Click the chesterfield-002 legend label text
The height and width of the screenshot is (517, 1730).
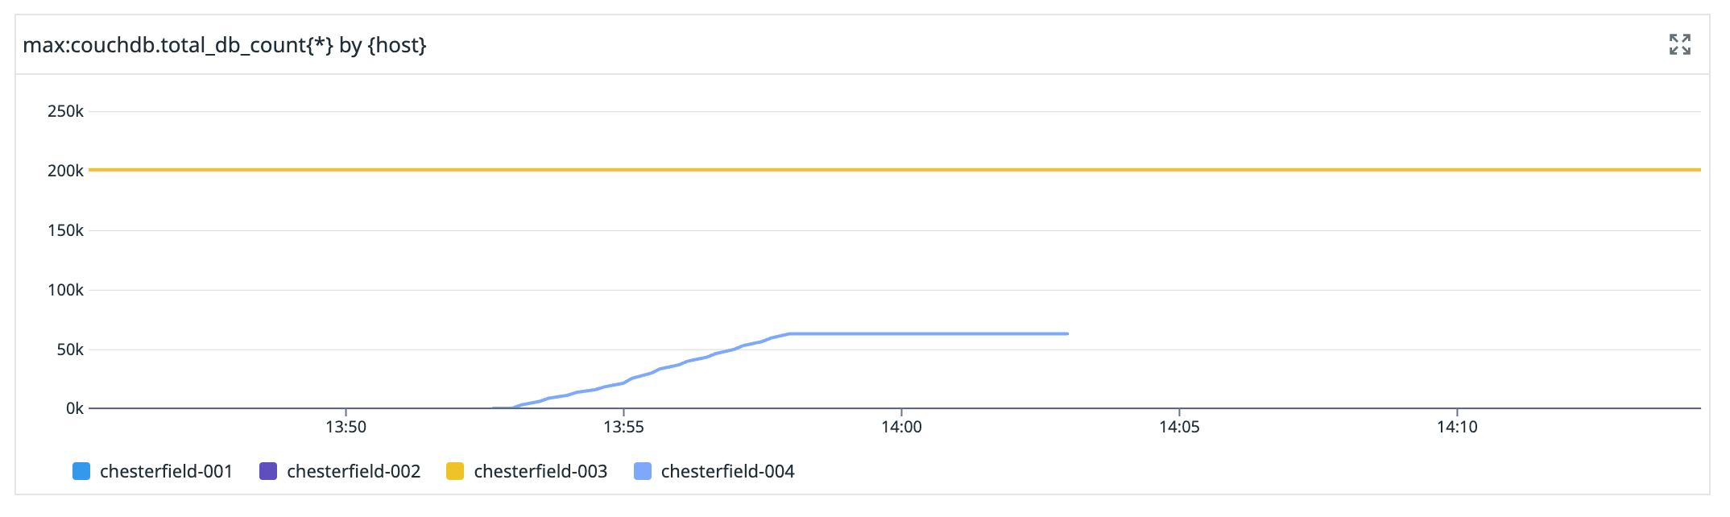pos(354,471)
